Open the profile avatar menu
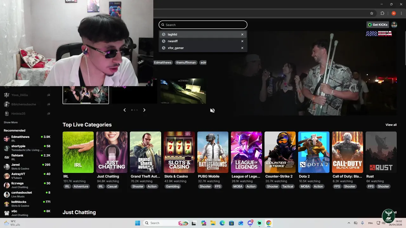This screenshot has width=406, height=228. point(394,25)
